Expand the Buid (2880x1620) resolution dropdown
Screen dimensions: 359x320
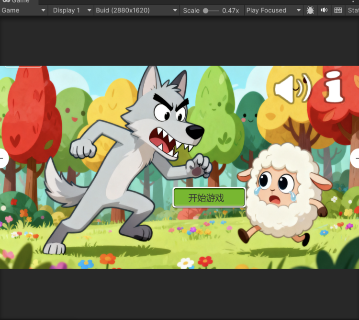point(137,10)
